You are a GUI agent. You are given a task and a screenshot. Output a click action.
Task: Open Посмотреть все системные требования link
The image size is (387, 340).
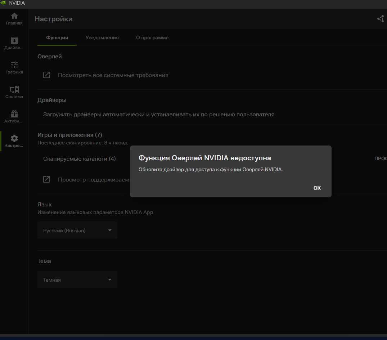[113, 75]
